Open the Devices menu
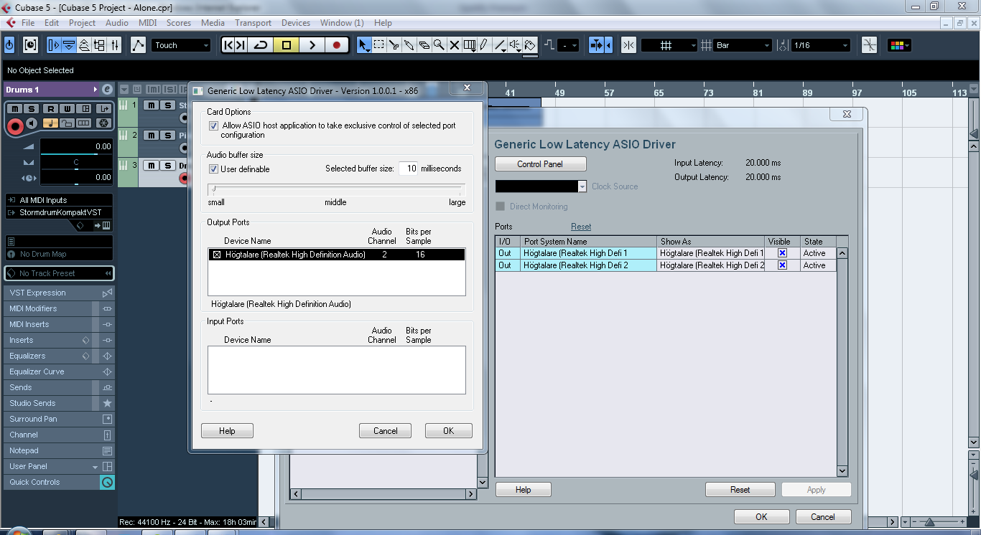 295,23
